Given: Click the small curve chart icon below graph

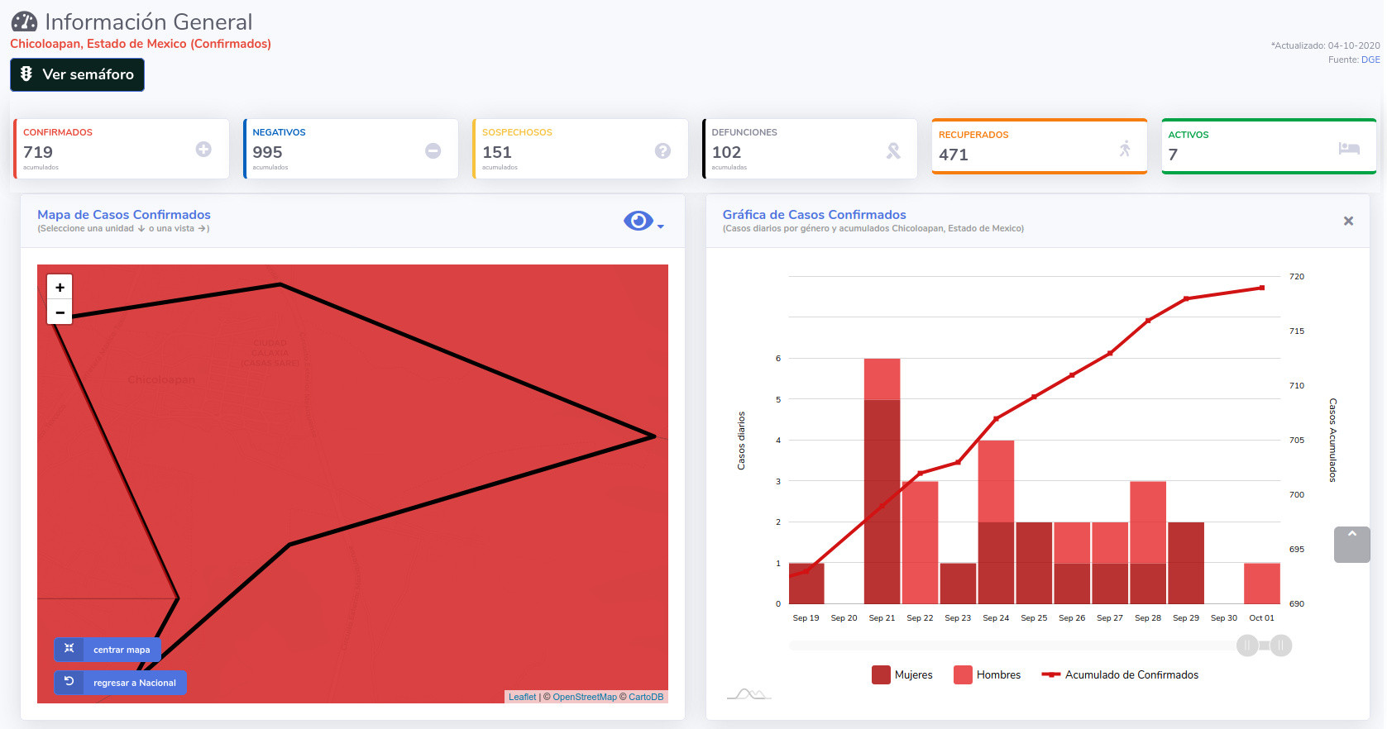Looking at the screenshot, I should pyautogui.click(x=749, y=693).
